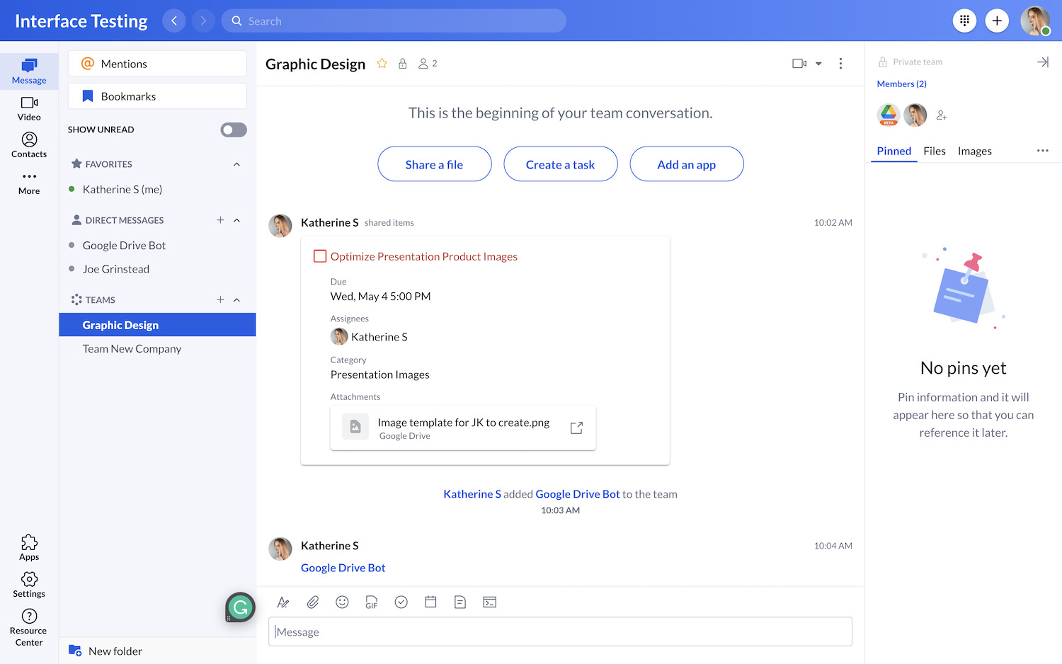1062x664 pixels.
Task: Open Katherine S (me) favorite chat
Action: click(157, 189)
